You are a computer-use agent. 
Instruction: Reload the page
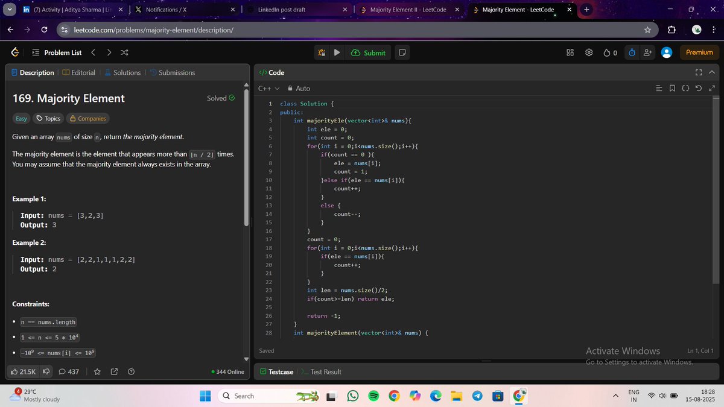point(44,30)
